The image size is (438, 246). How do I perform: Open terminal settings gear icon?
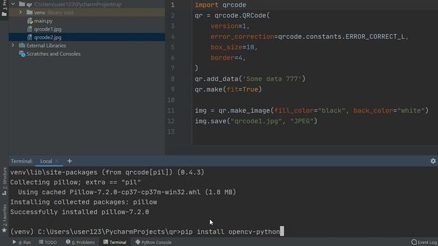433,161
